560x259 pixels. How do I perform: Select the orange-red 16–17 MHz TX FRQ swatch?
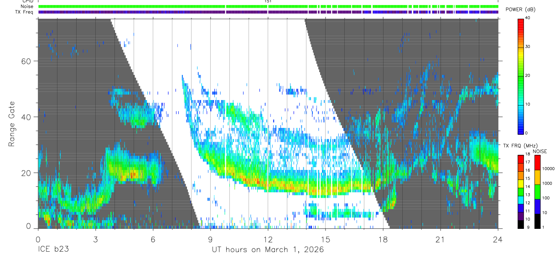pos(520,167)
